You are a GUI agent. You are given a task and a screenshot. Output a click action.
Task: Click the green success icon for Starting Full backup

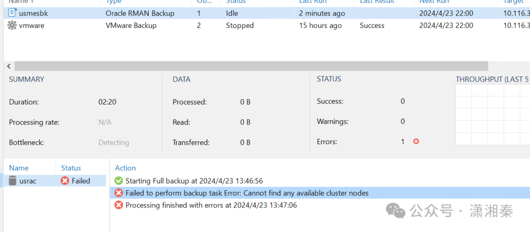(118, 181)
